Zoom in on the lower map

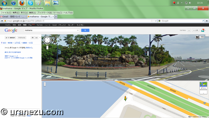[x=45, y=83]
